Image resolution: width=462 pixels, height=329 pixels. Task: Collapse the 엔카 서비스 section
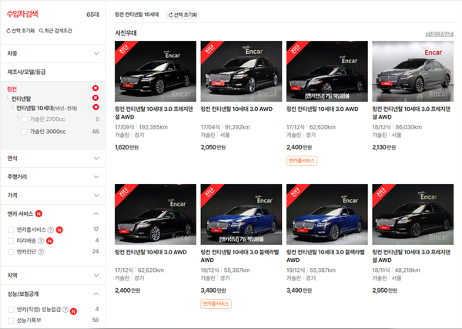(95, 213)
